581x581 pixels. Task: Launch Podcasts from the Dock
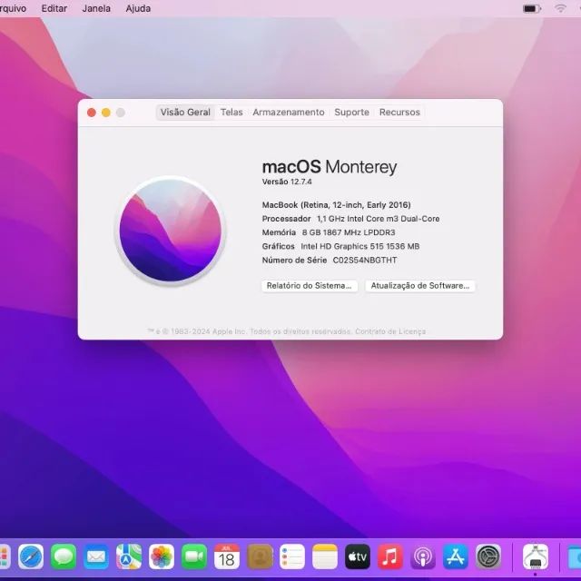click(423, 556)
